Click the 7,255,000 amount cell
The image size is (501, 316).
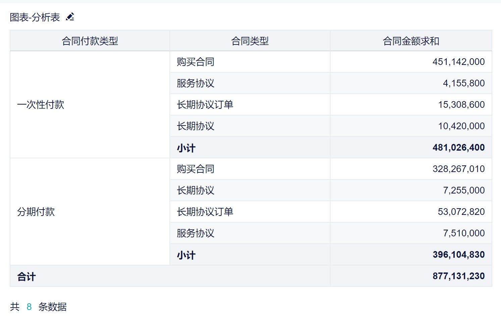(464, 190)
